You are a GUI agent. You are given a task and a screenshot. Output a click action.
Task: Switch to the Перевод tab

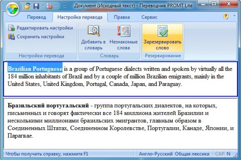[36, 17]
